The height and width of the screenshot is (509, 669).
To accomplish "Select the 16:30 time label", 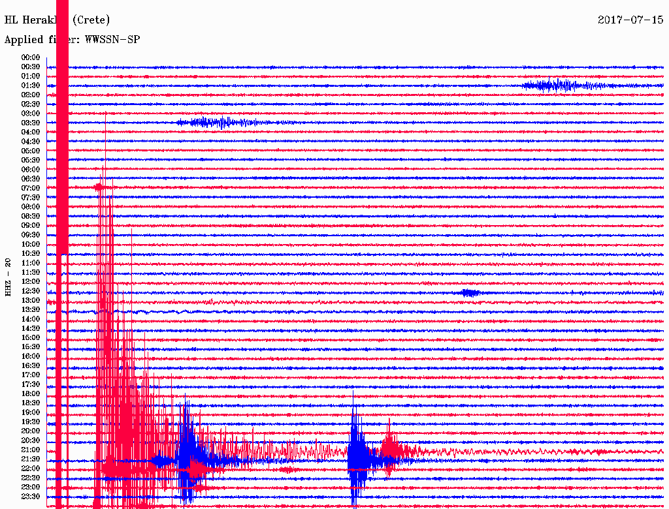I will (30, 366).
